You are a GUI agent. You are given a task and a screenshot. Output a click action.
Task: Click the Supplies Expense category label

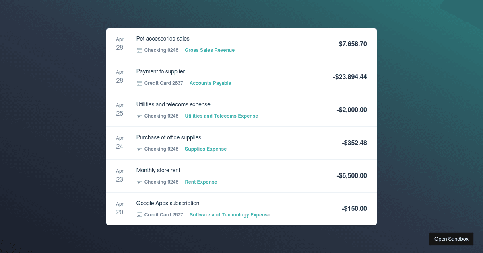(206, 149)
